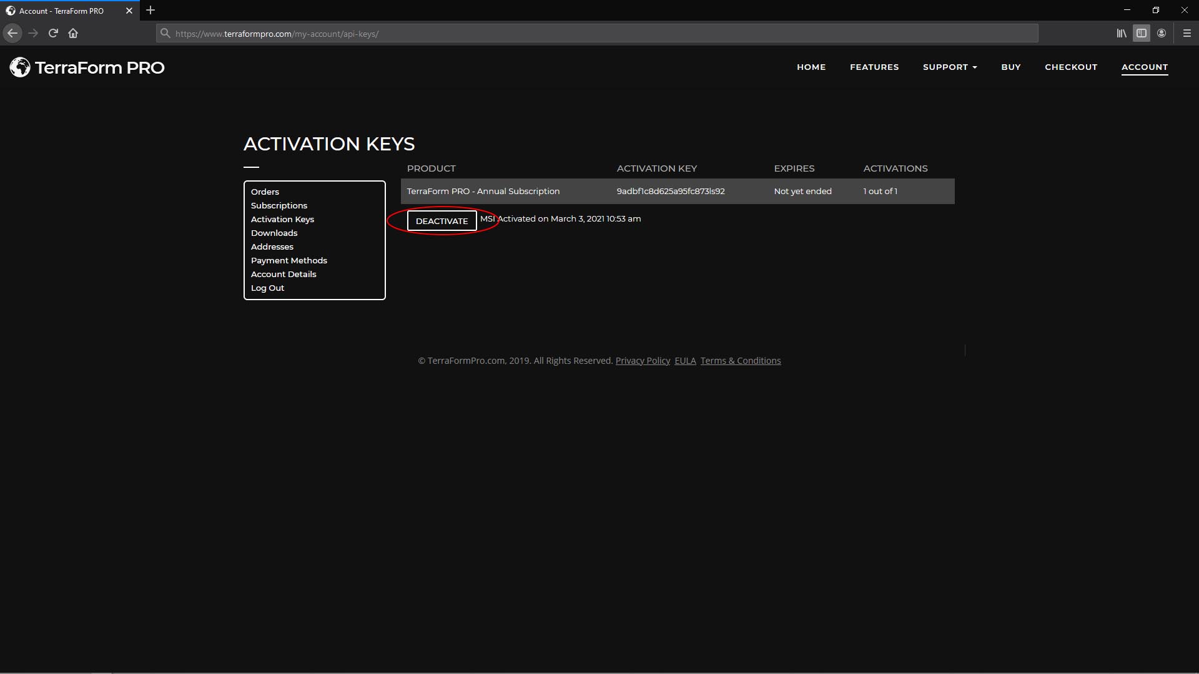Expand the SUPPORT dropdown menu
This screenshot has height=674, width=1199.
[x=950, y=67]
